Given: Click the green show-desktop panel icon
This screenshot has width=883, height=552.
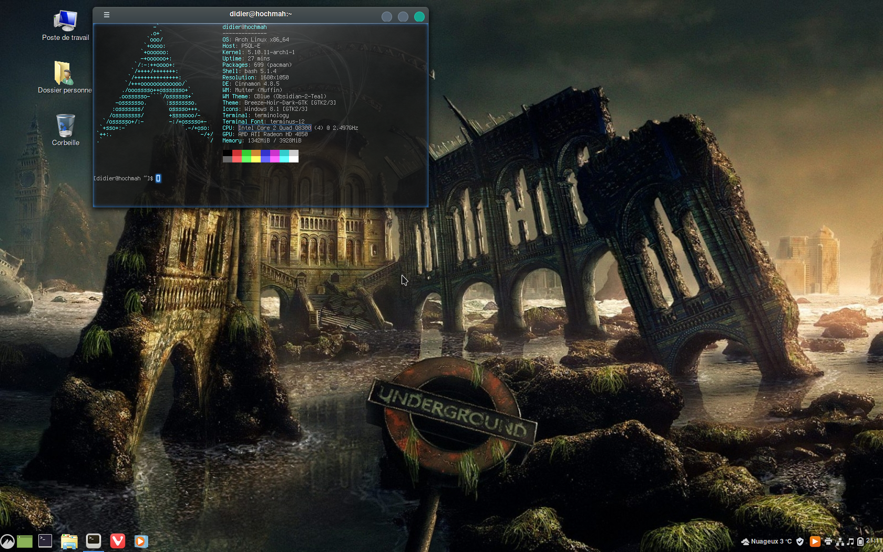Looking at the screenshot, I should [x=25, y=541].
